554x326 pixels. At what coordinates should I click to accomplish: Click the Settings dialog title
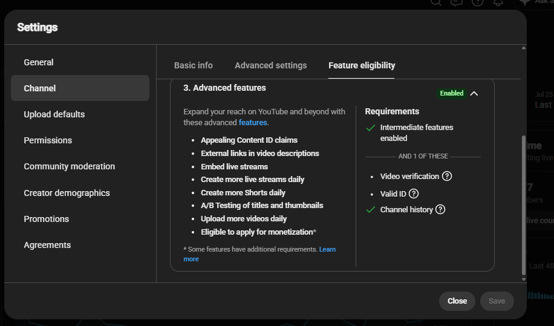tap(37, 27)
